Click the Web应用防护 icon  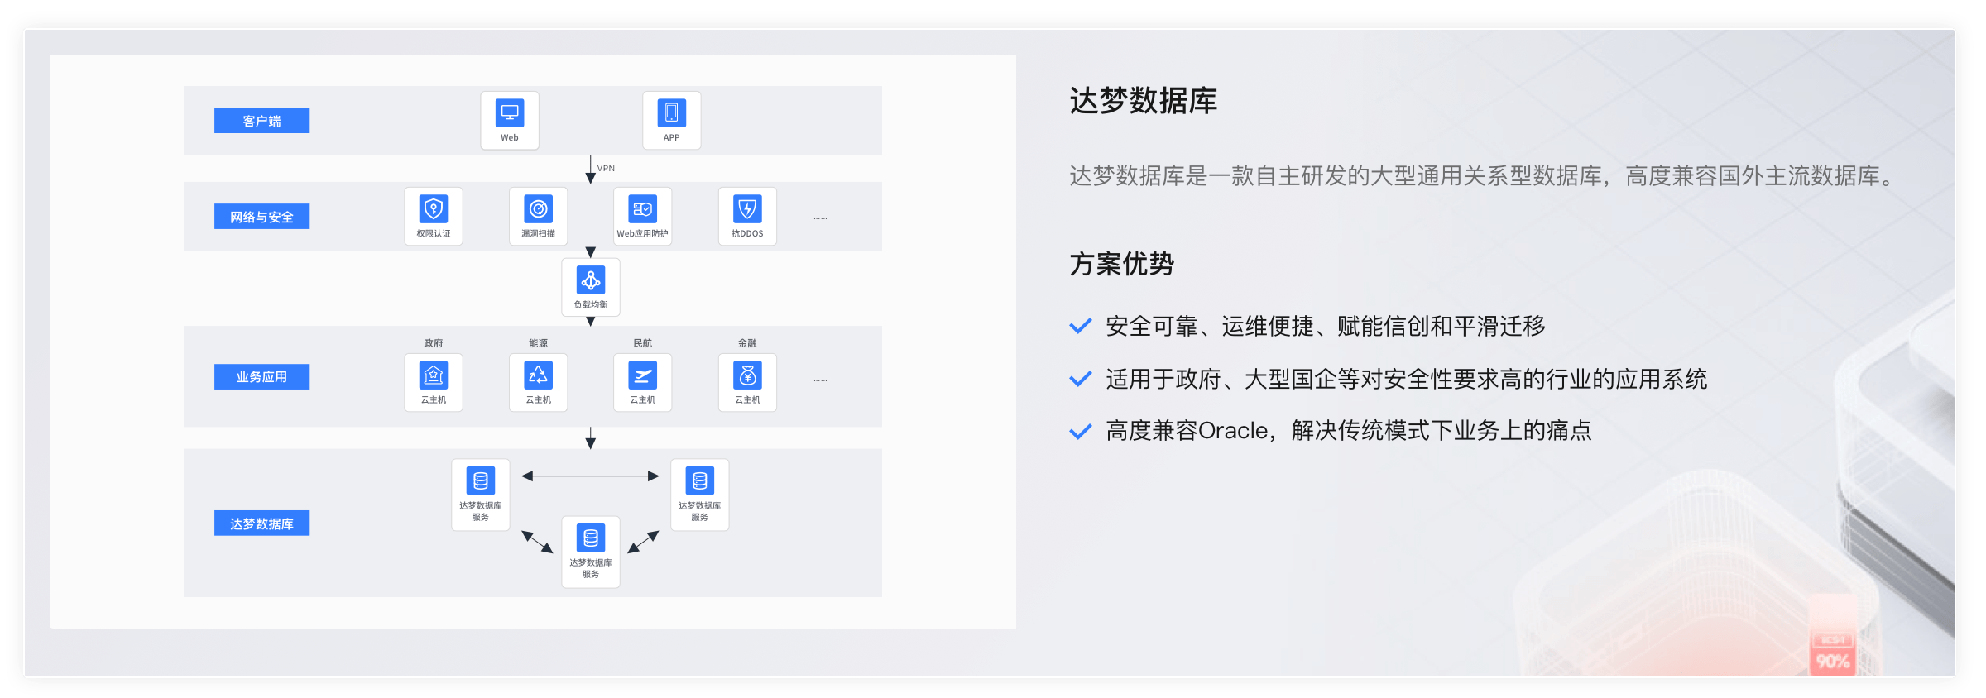coord(643,208)
